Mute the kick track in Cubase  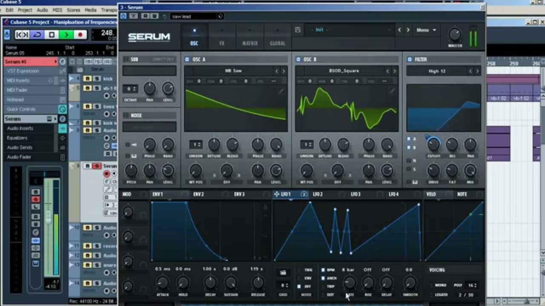coord(87,79)
